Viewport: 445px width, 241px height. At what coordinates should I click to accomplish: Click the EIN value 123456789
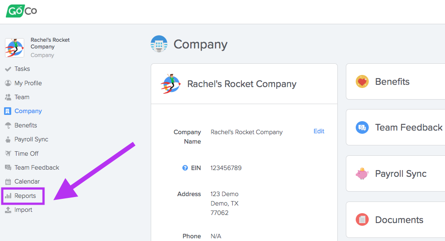pyautogui.click(x=226, y=168)
